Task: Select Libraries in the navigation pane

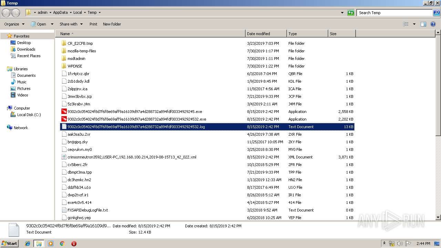Action: (x=21, y=69)
